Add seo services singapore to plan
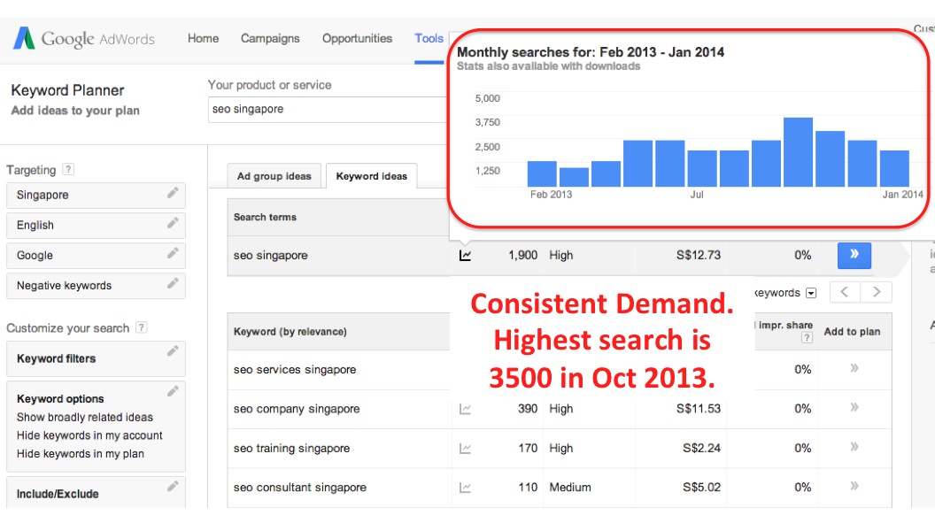This screenshot has height=523, width=935. tap(854, 369)
